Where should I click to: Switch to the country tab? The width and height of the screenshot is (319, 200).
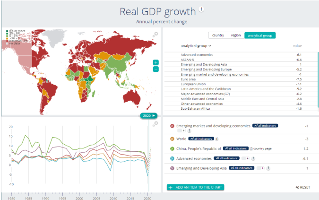click(218, 35)
